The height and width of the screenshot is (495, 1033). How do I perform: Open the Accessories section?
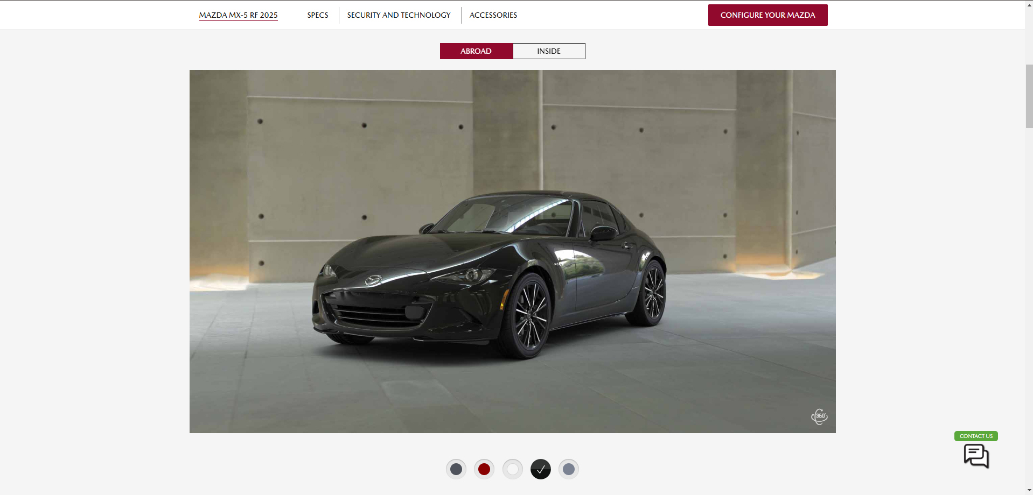click(x=493, y=15)
